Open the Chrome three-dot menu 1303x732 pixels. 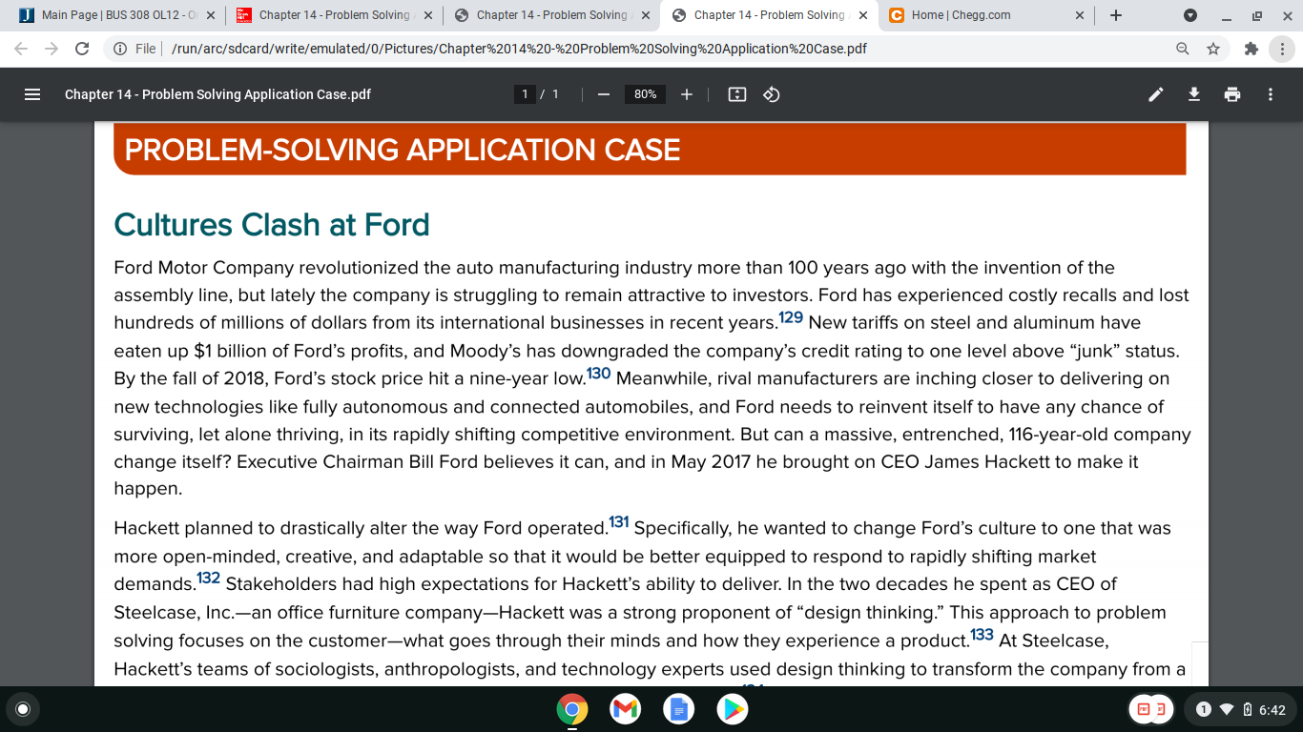(1282, 49)
